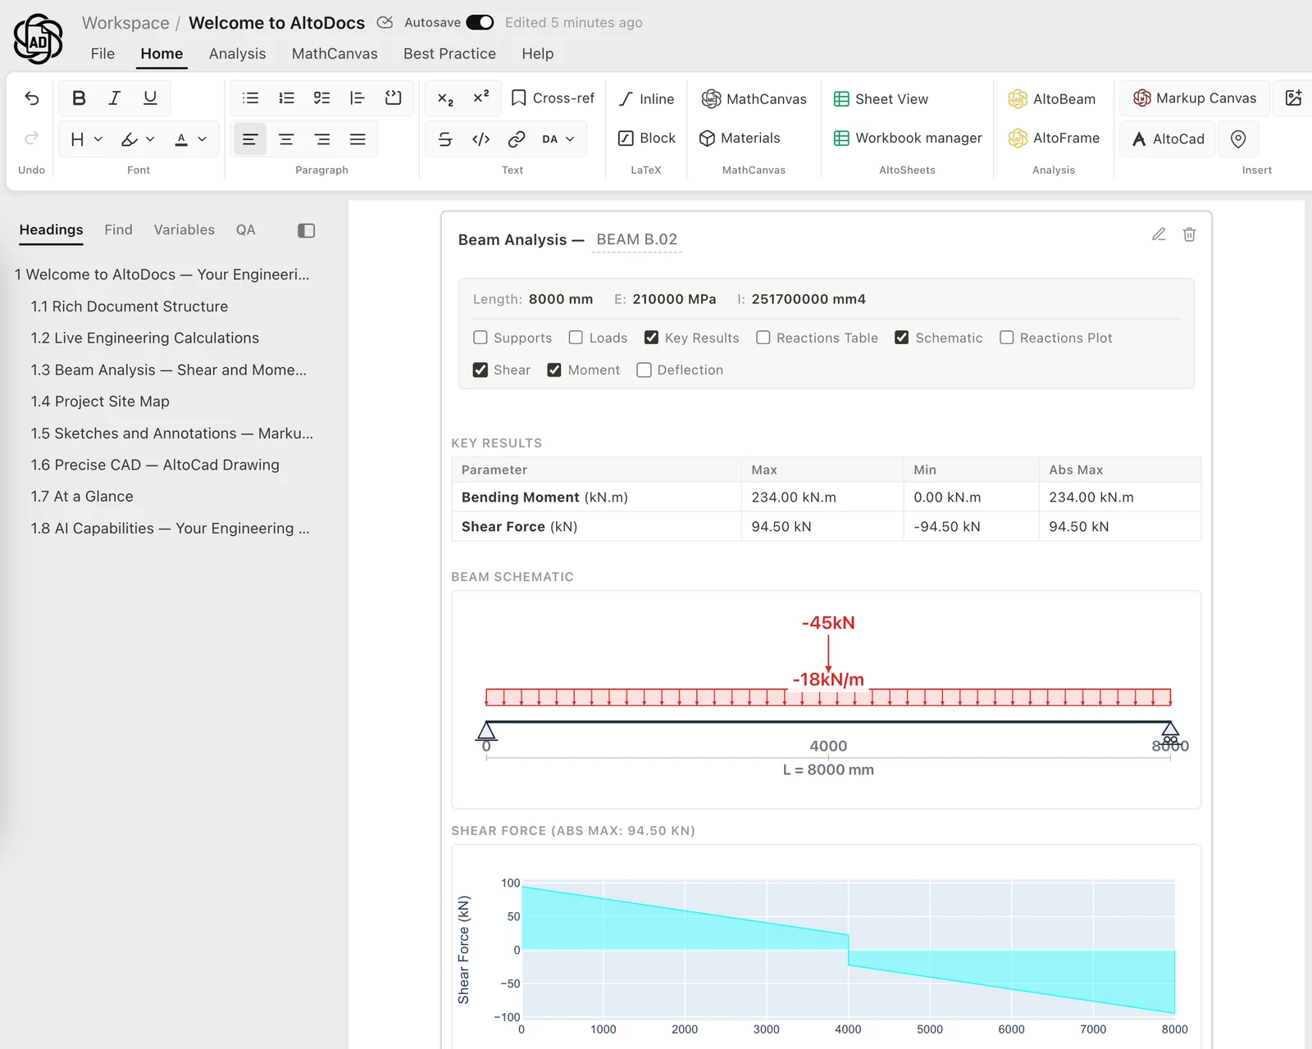Insert a hyperlink
Screen dimensions: 1312x1049
517,139
